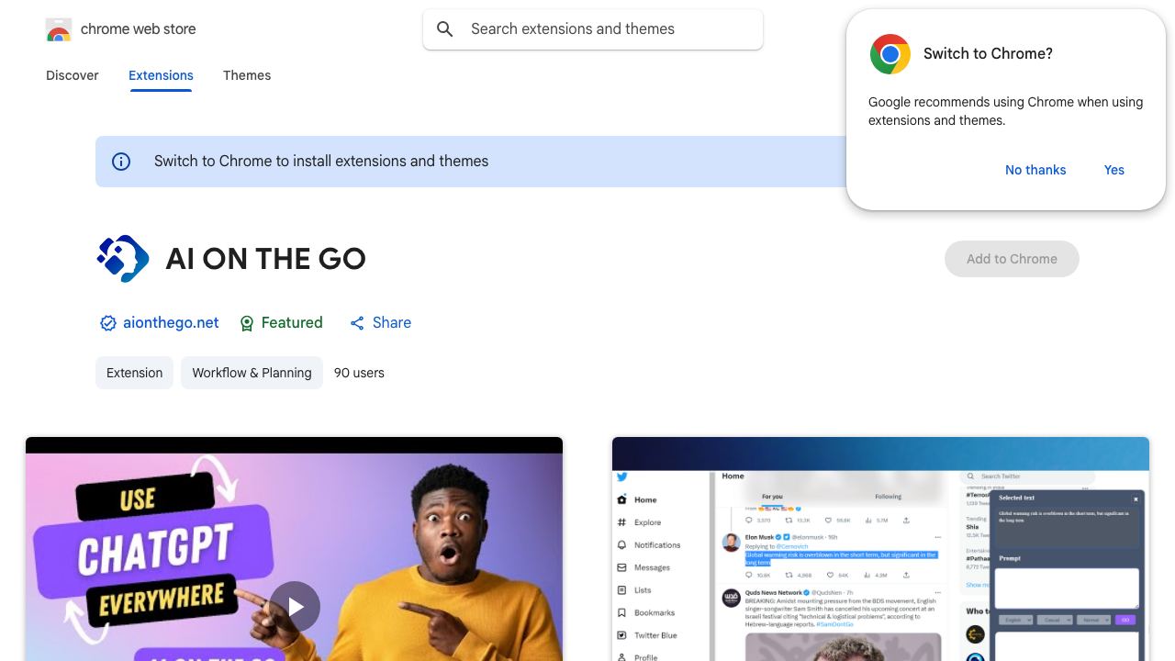Focus the Search extensions and themes field
The width and height of the screenshot is (1175, 661).
pos(593,29)
